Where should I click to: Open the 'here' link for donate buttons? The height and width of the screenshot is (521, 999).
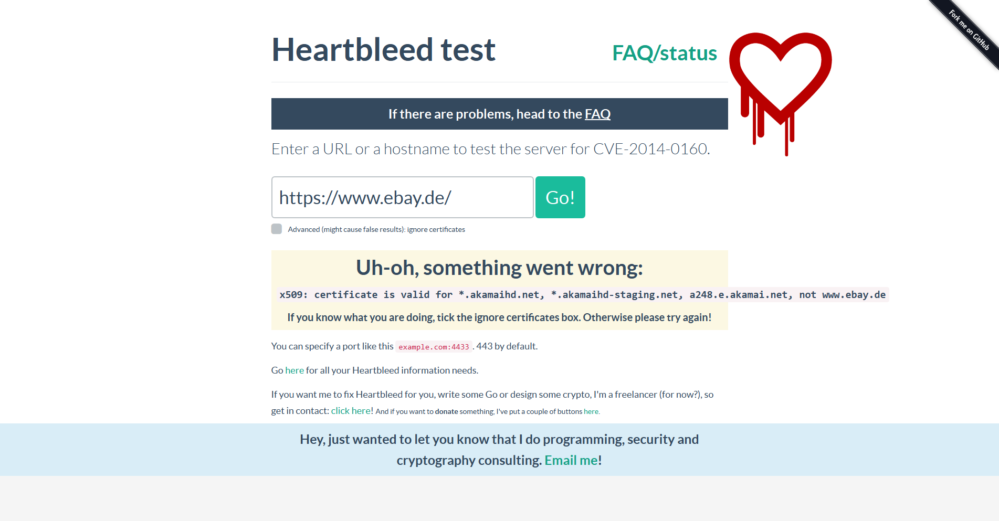click(x=591, y=411)
